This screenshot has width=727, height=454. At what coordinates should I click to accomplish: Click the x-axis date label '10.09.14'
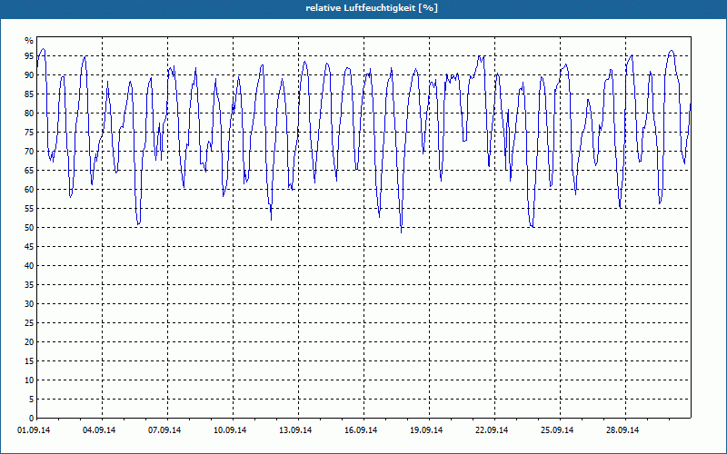click(x=230, y=430)
